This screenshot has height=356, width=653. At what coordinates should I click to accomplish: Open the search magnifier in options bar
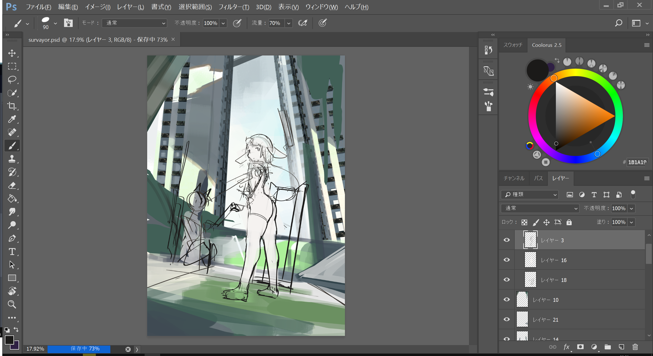click(618, 23)
